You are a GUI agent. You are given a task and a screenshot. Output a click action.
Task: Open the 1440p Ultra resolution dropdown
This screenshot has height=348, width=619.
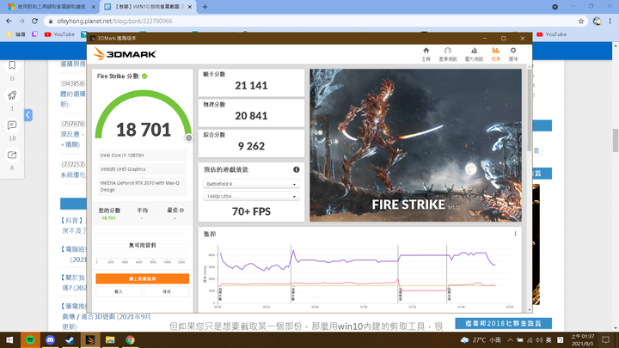click(x=251, y=196)
